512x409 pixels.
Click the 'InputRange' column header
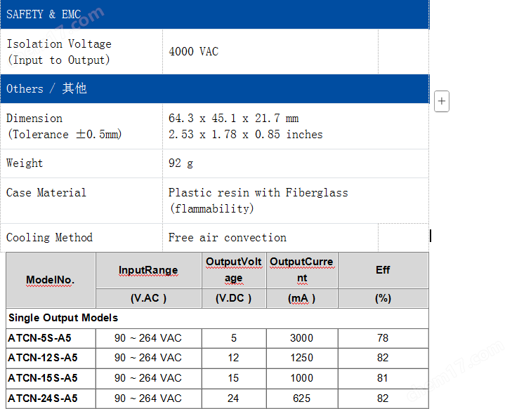click(x=149, y=270)
